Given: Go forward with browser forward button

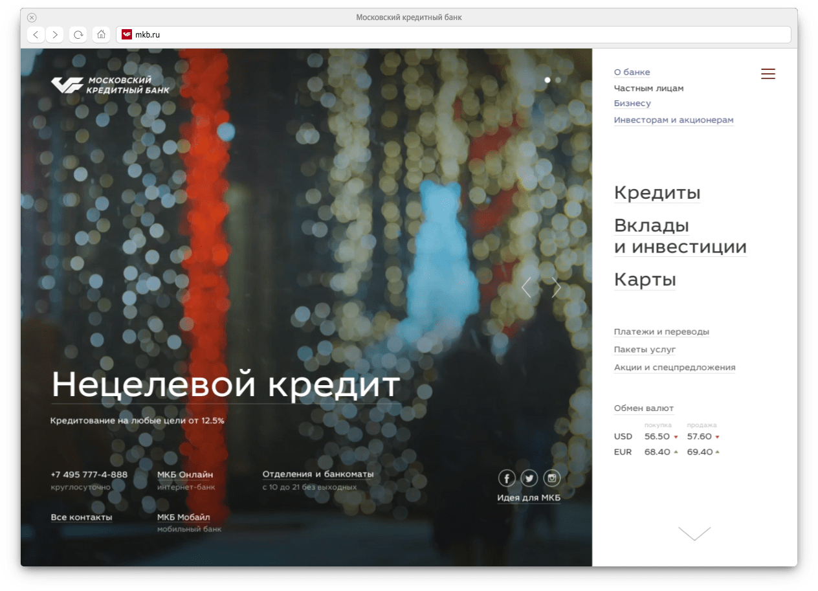Looking at the screenshot, I should 55,35.
